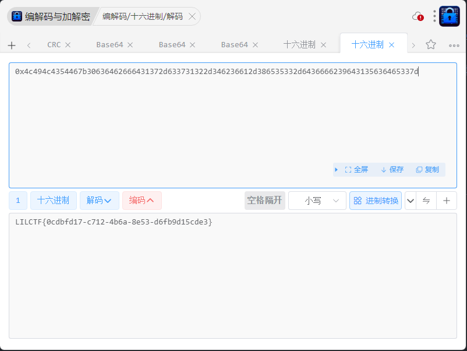The height and width of the screenshot is (351, 467).
Task: Open the horizontal ellipsis more options
Action: click(454, 45)
